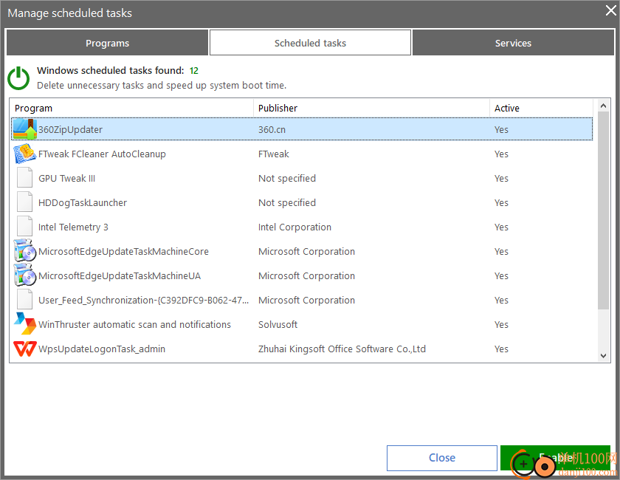Switch to the Programs tab
620x480 pixels.
107,43
